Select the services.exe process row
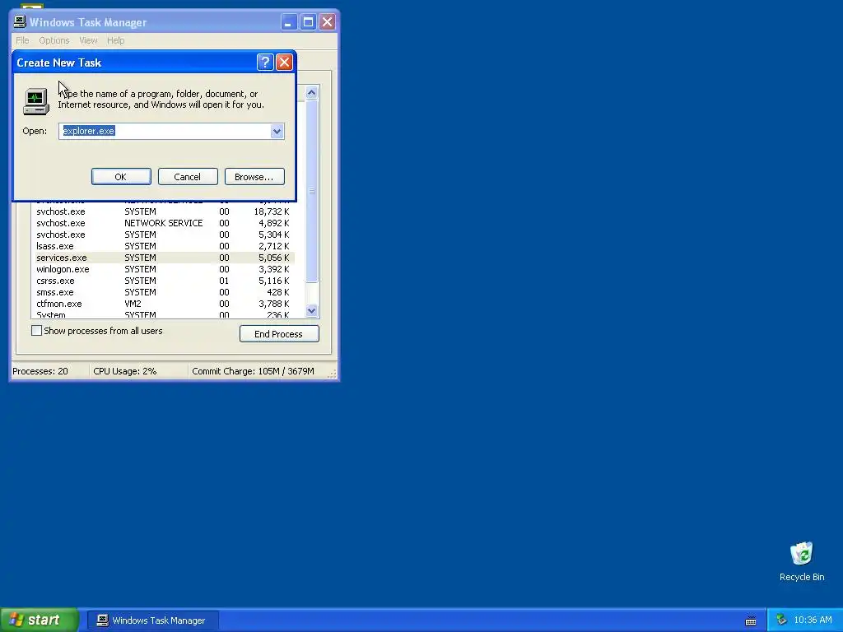 click(163, 258)
